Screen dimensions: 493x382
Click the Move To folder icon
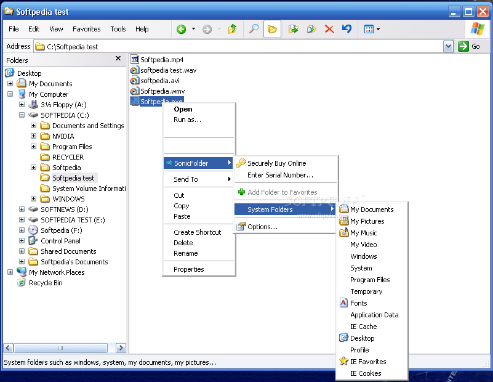click(293, 29)
